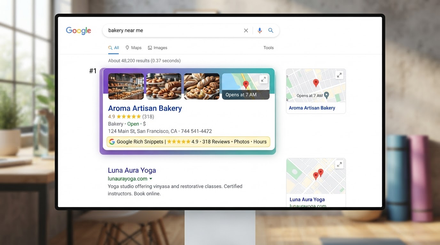Click the phone number 744 541-4472
Viewport: 440px width, 245px height.
pos(196,131)
